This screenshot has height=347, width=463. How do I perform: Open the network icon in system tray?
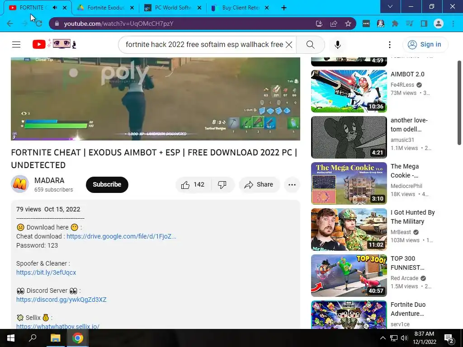394,338
